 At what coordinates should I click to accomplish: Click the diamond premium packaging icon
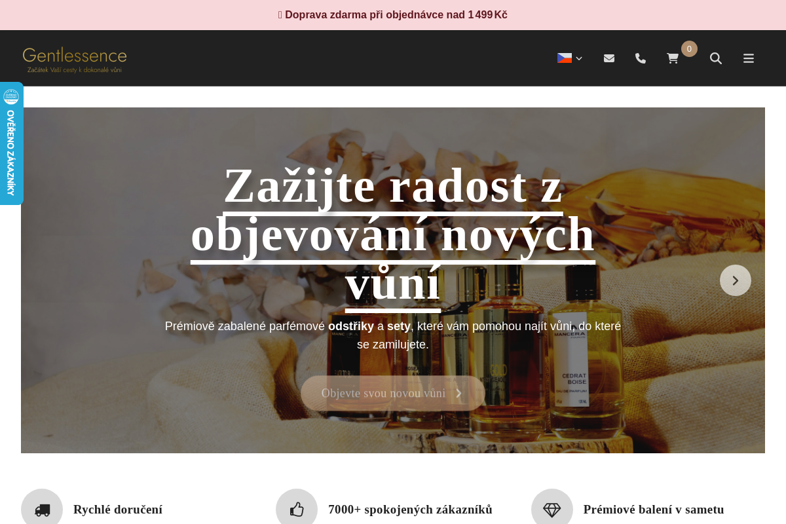click(x=552, y=509)
